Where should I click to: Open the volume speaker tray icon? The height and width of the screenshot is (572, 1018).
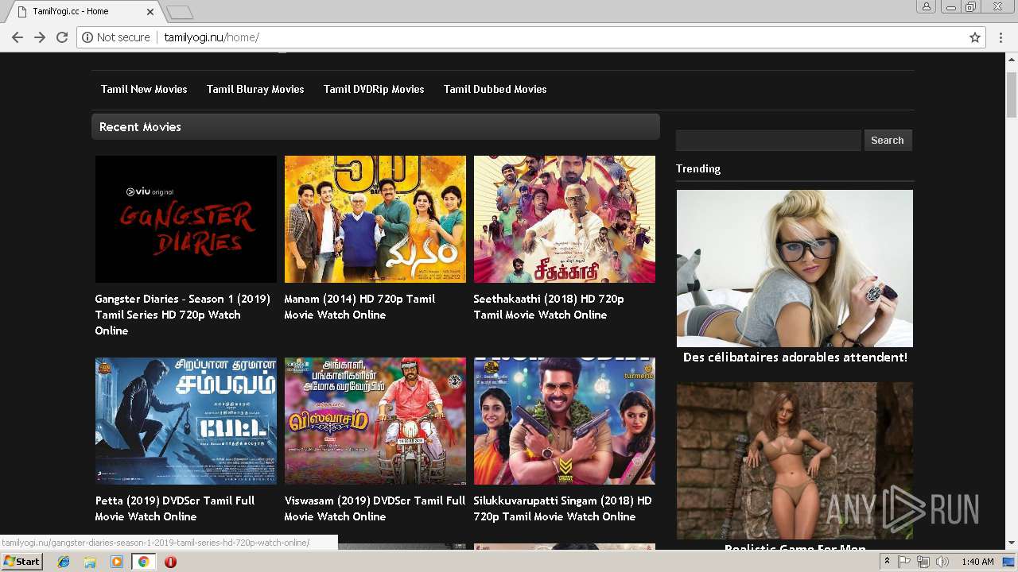click(x=942, y=562)
